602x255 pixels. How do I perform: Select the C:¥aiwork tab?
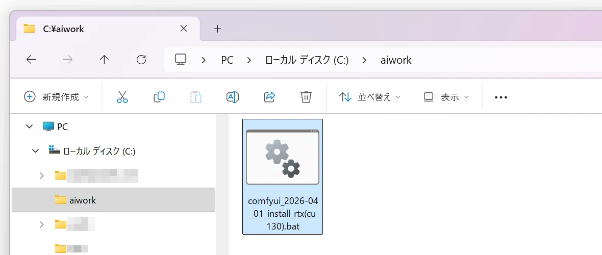point(108,29)
